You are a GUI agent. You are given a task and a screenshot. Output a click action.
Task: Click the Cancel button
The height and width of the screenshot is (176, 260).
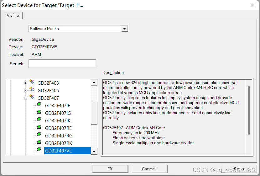point(149,169)
